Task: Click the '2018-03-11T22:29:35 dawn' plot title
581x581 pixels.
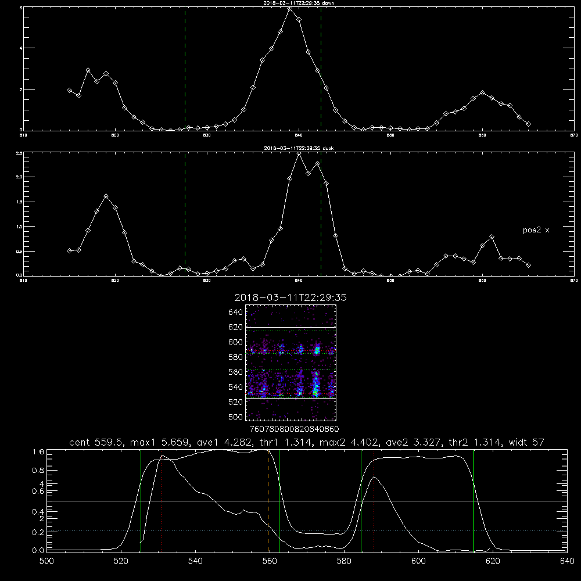Action: click(x=299, y=3)
